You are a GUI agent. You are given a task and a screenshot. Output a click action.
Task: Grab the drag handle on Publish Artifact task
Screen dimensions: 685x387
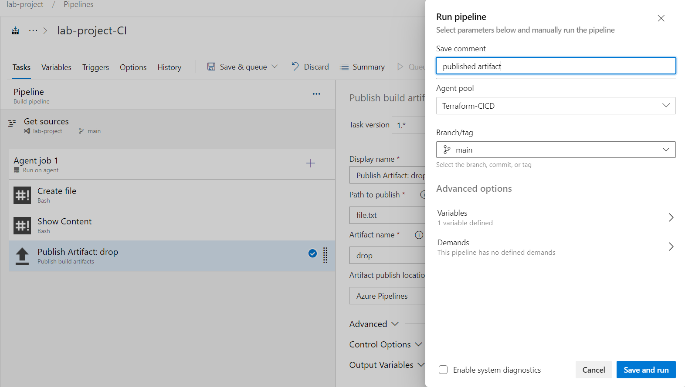pyautogui.click(x=325, y=255)
